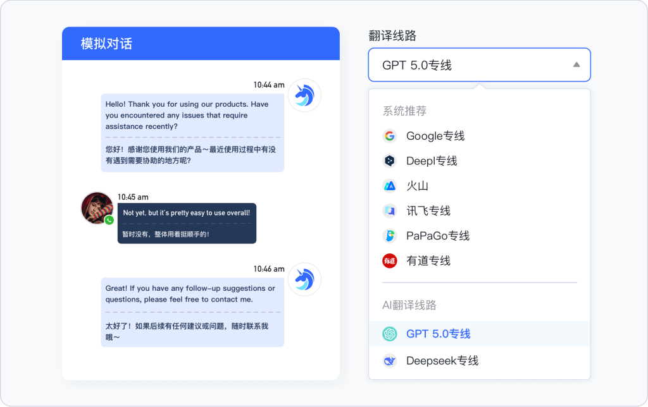Click the Deepseek whale icon
Viewport: 648px width, 407px height.
(x=389, y=361)
